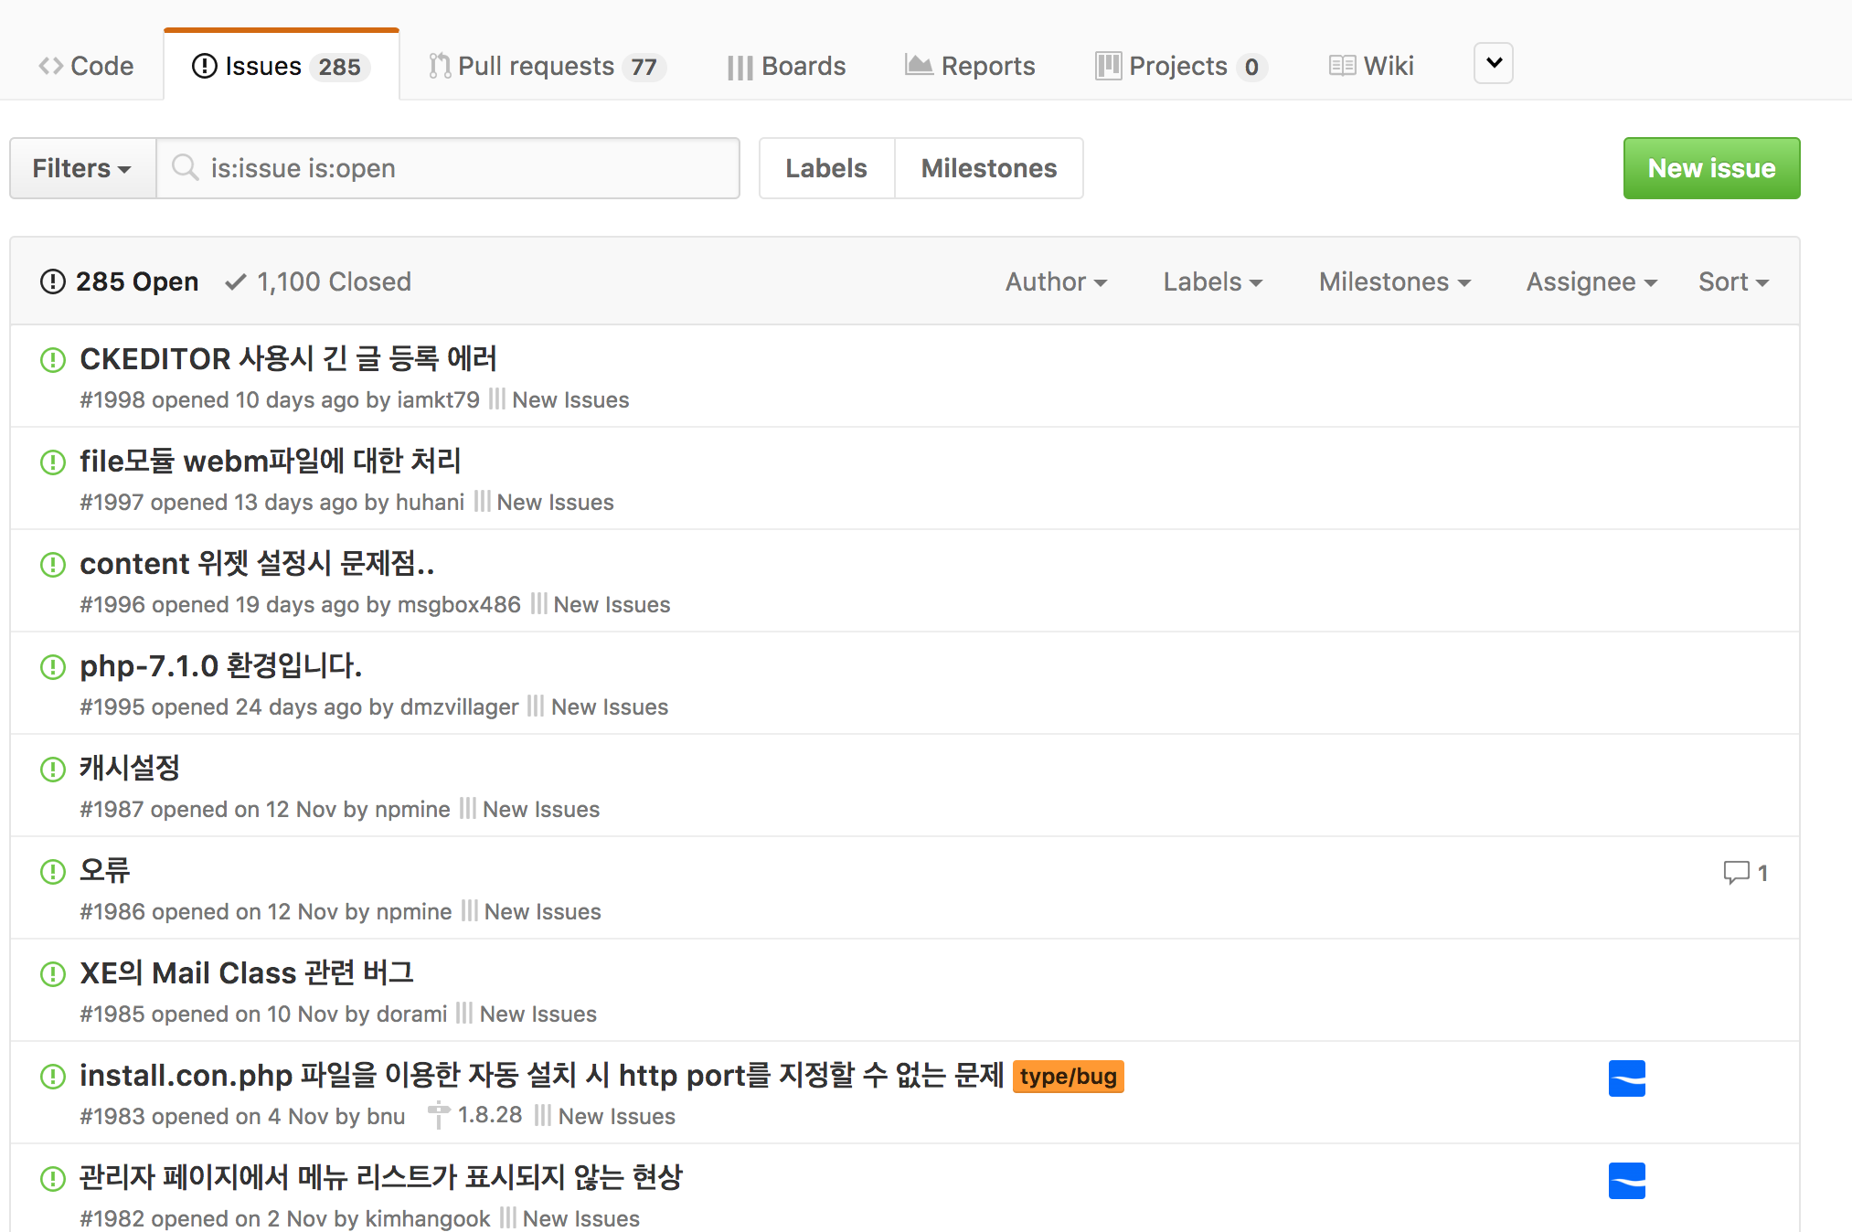This screenshot has width=1852, height=1232.
Task: Click the open-issue icon beside CKEDITOR issue
Action: point(53,360)
